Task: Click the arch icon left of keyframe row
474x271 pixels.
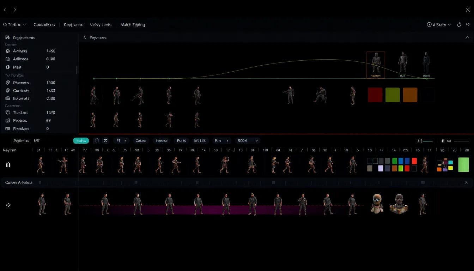Action: pos(8,165)
